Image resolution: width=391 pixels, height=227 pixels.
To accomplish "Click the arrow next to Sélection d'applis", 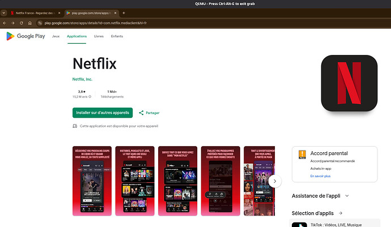I will 341,213.
